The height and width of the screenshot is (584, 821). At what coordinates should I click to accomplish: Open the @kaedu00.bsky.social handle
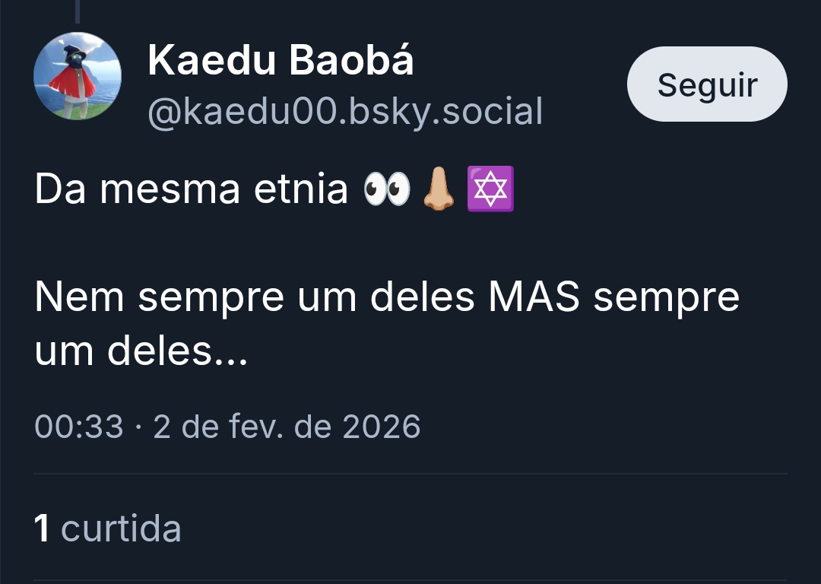(x=345, y=112)
